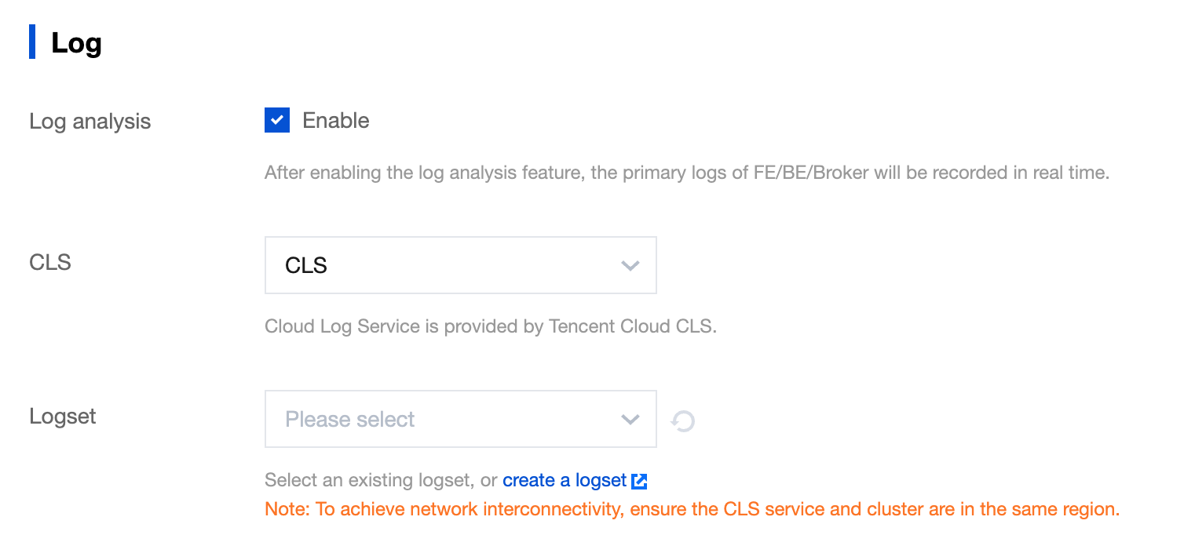Open the Logset "Please select" dropdown
This screenshot has height=535, width=1184.
pyautogui.click(x=460, y=420)
